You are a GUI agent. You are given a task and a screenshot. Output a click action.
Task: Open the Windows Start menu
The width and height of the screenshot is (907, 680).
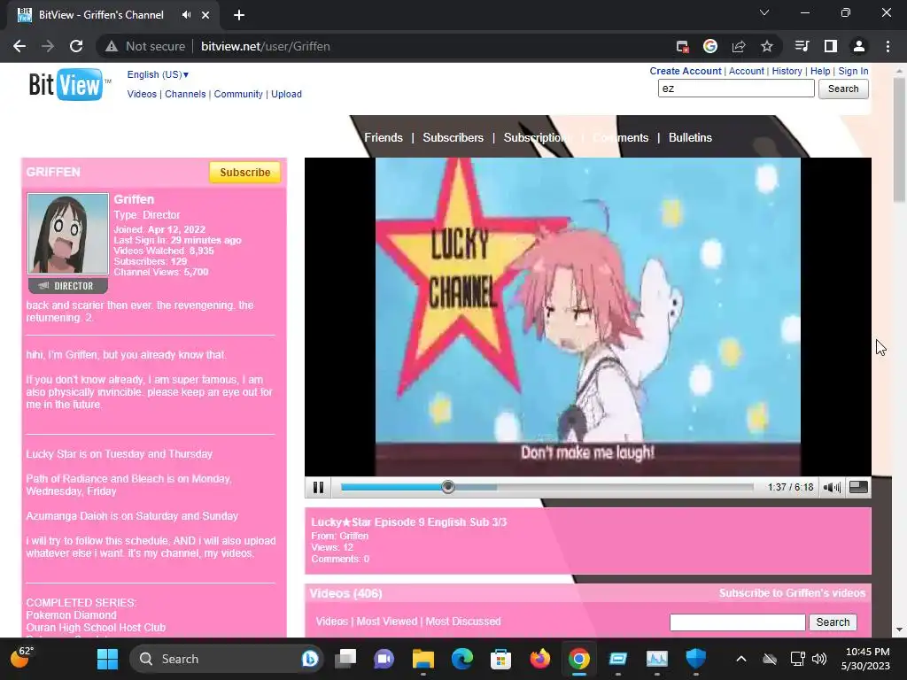(107, 659)
